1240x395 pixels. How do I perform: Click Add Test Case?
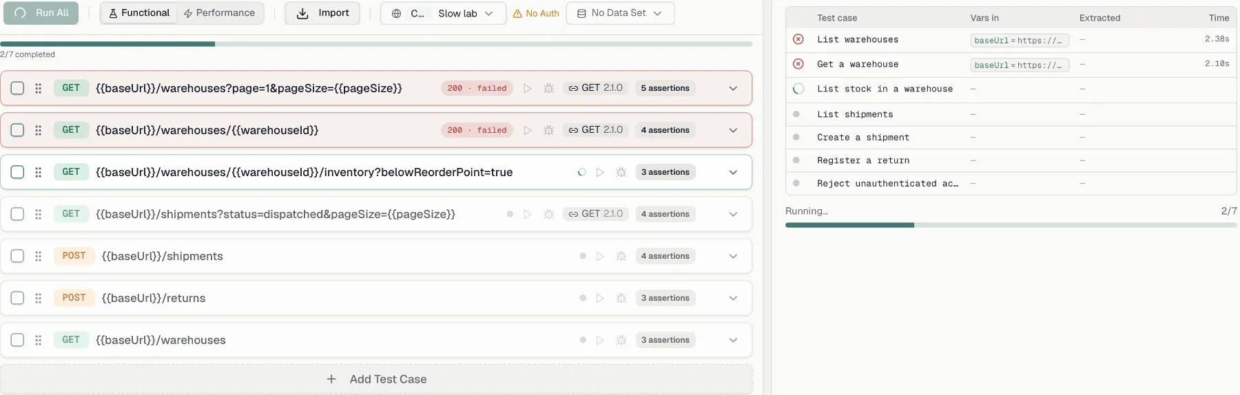376,379
